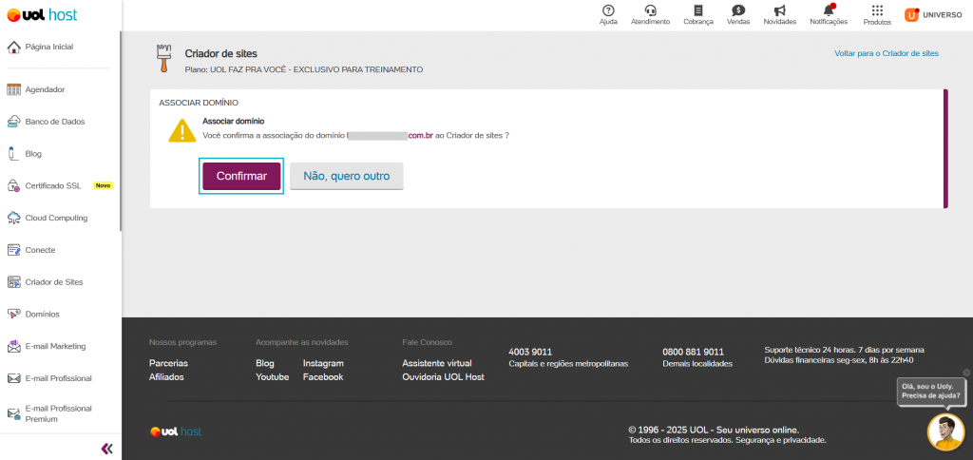This screenshot has height=460, width=973.
Task: Open Certificado SSL menu item
Action: click(53, 185)
